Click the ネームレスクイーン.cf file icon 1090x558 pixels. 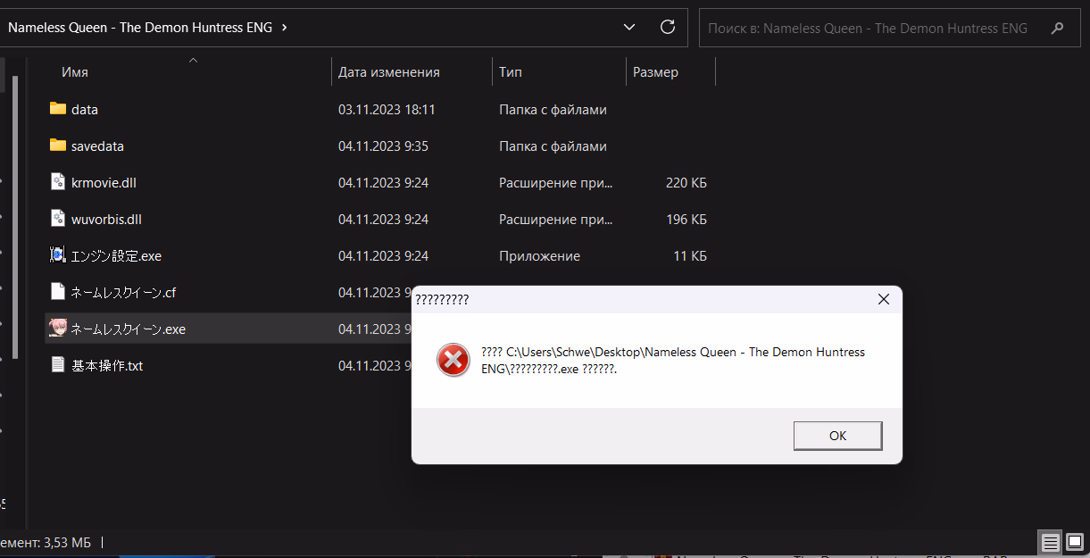pyautogui.click(x=58, y=292)
